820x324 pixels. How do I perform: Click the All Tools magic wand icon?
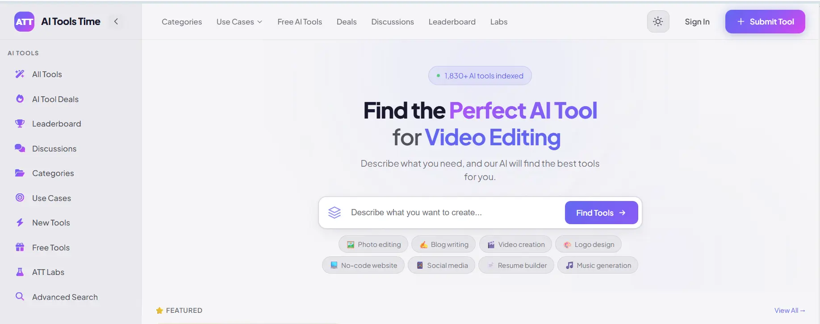coord(20,74)
